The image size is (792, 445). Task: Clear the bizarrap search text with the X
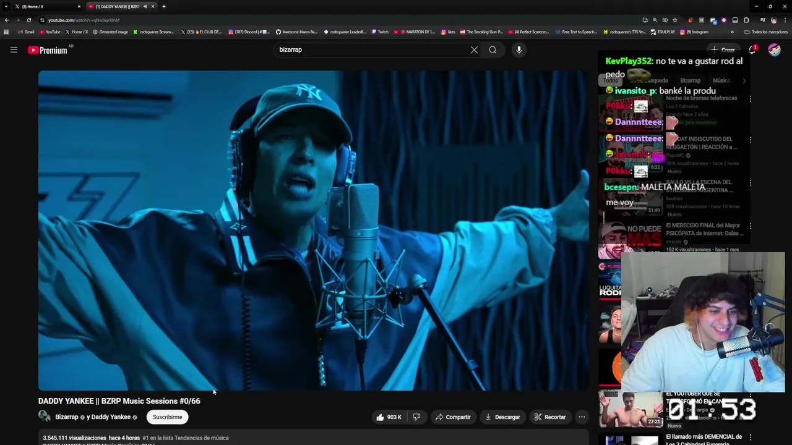tap(474, 50)
